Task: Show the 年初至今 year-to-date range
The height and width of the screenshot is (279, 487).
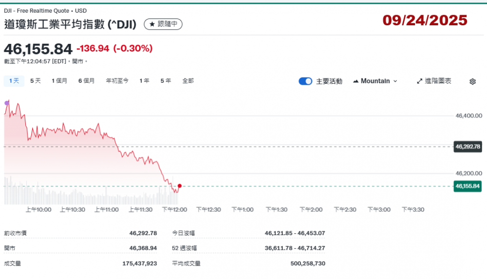Action: [x=117, y=81]
